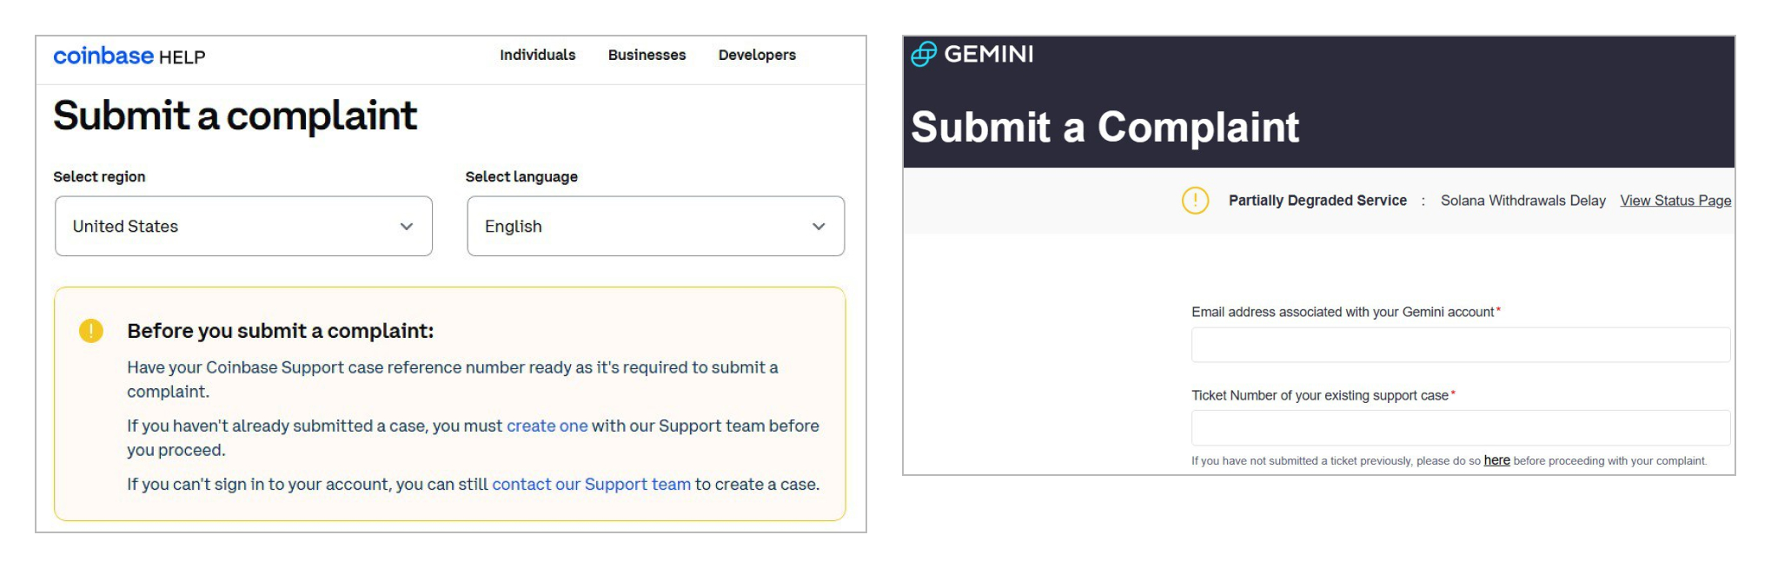This screenshot has width=1771, height=568.
Task: Follow the "create one" link
Action: click(x=547, y=426)
